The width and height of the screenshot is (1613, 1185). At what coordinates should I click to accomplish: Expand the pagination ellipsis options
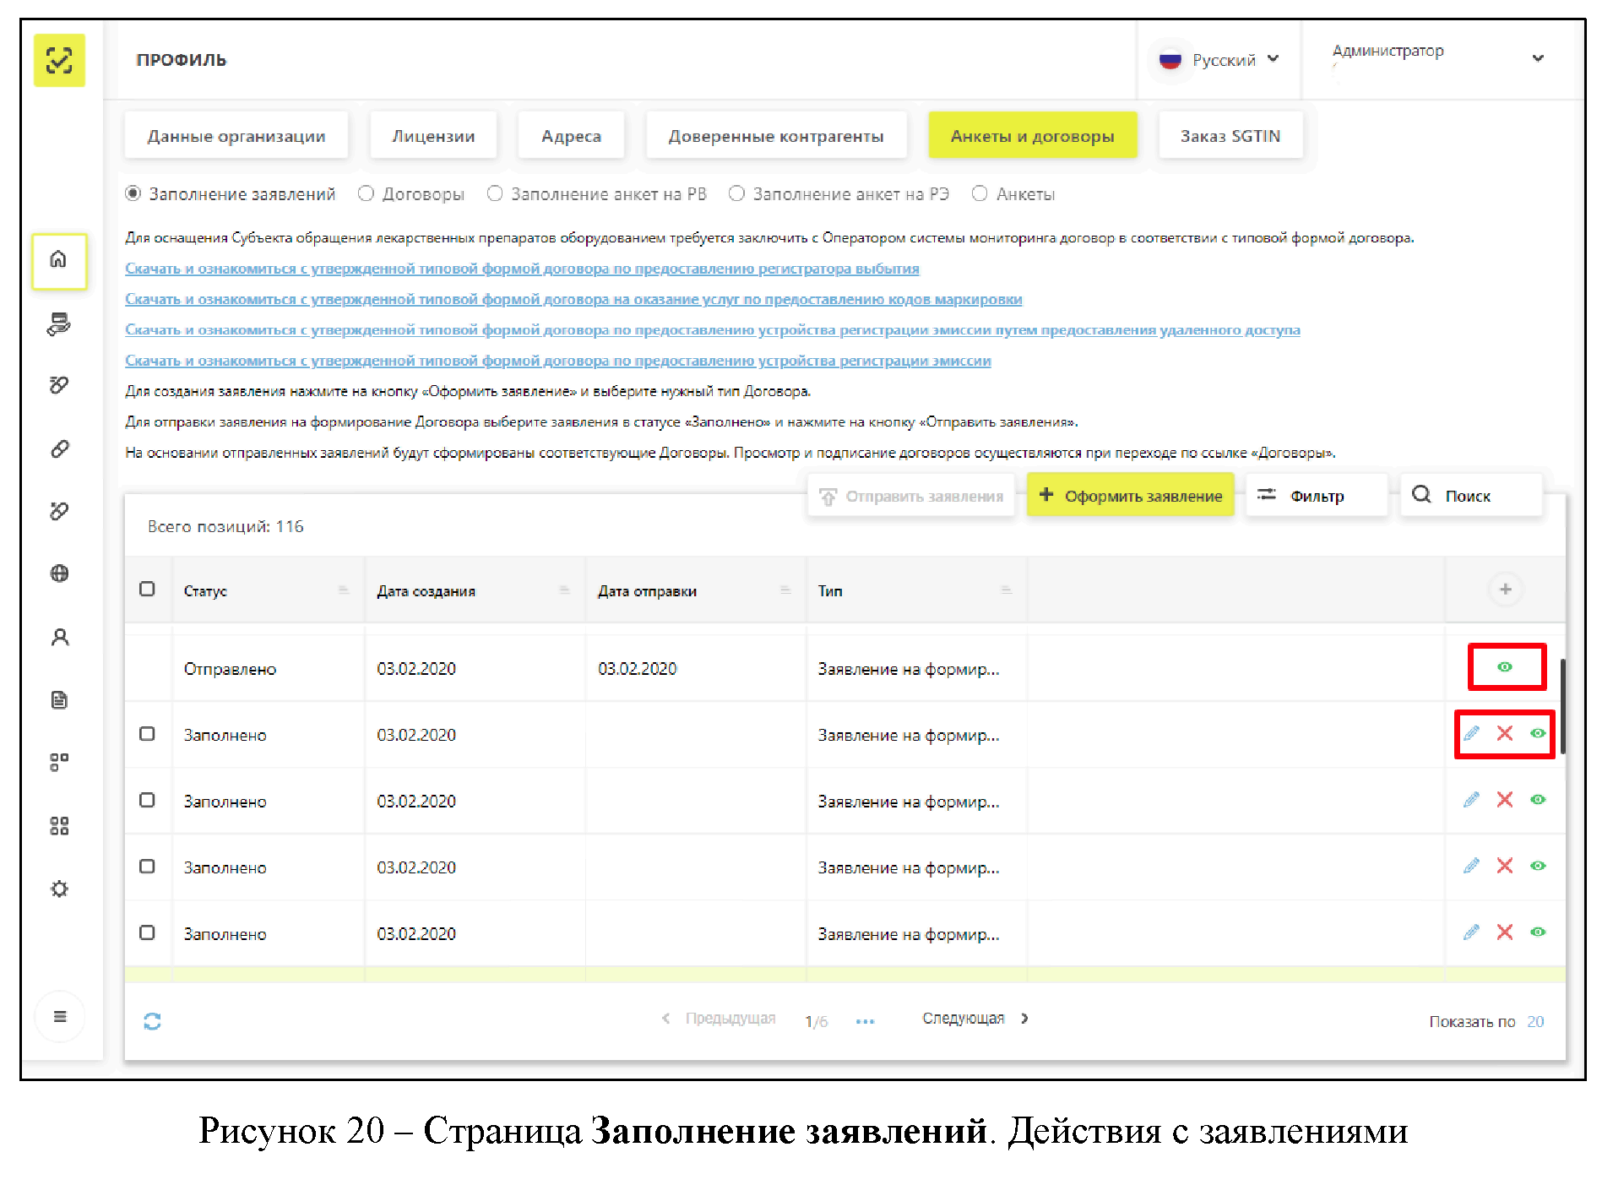tap(865, 1020)
